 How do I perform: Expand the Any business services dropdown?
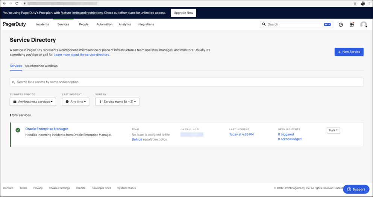pyautogui.click(x=33, y=102)
